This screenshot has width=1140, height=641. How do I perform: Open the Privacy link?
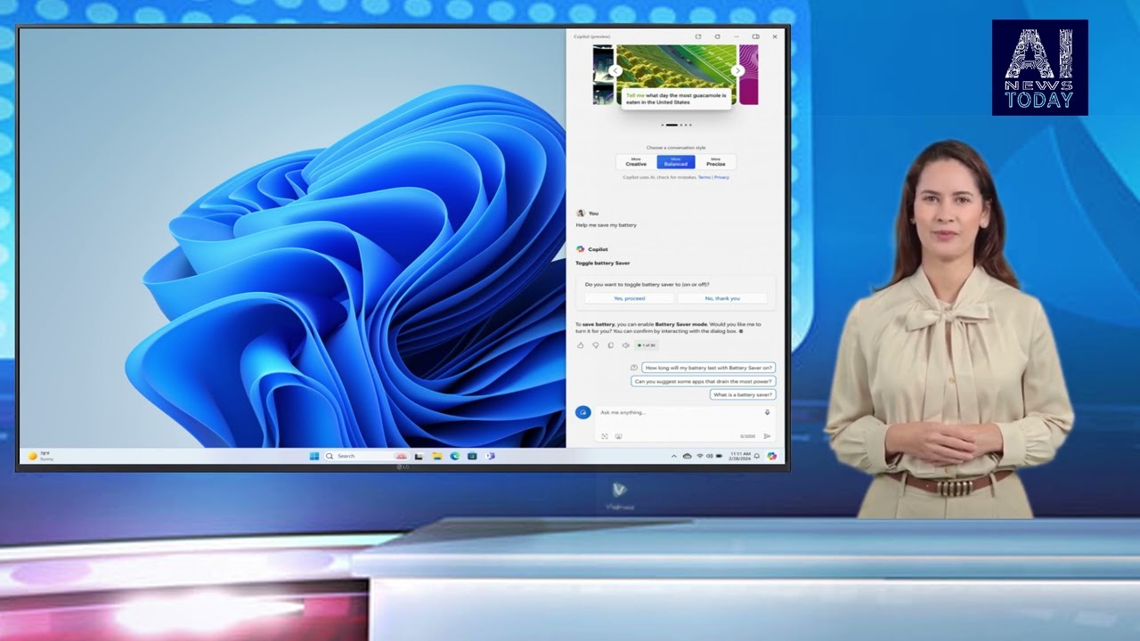click(721, 177)
